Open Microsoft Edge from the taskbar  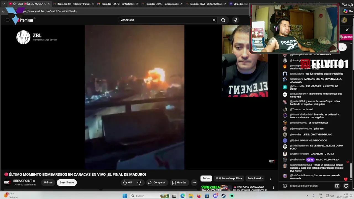[x=183, y=196]
